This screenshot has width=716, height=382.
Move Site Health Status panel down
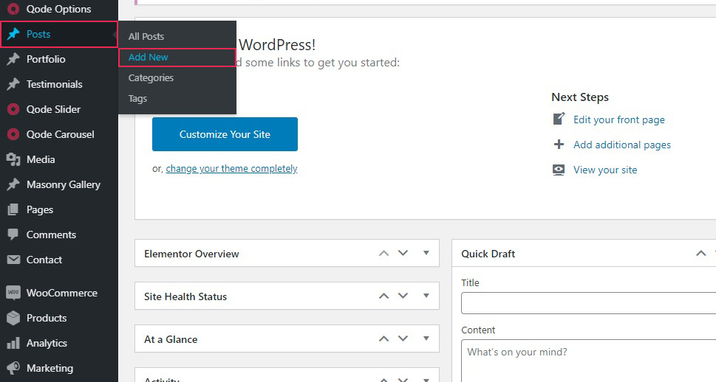[x=403, y=296]
